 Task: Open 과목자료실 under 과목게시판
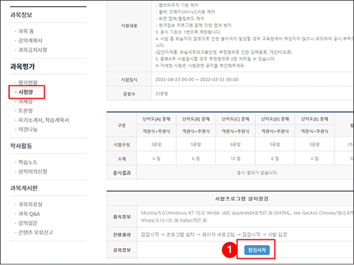[x=30, y=204]
